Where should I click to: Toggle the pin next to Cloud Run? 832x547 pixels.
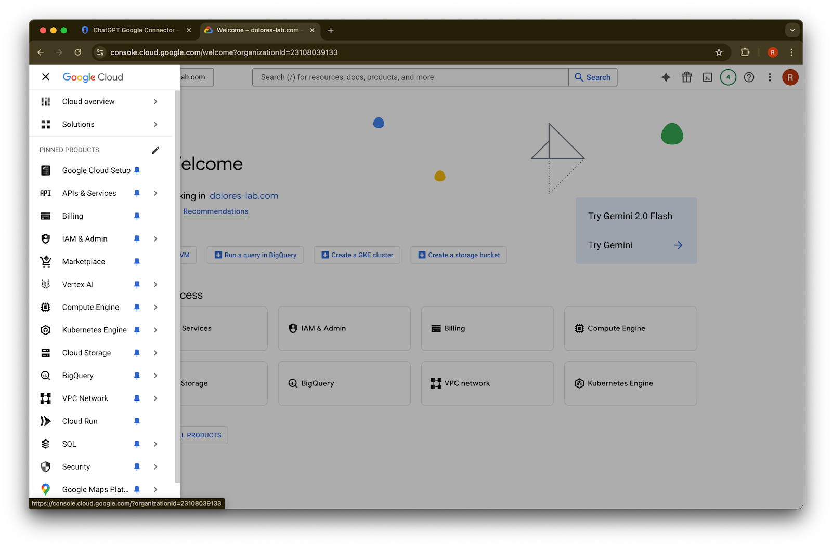pos(137,421)
